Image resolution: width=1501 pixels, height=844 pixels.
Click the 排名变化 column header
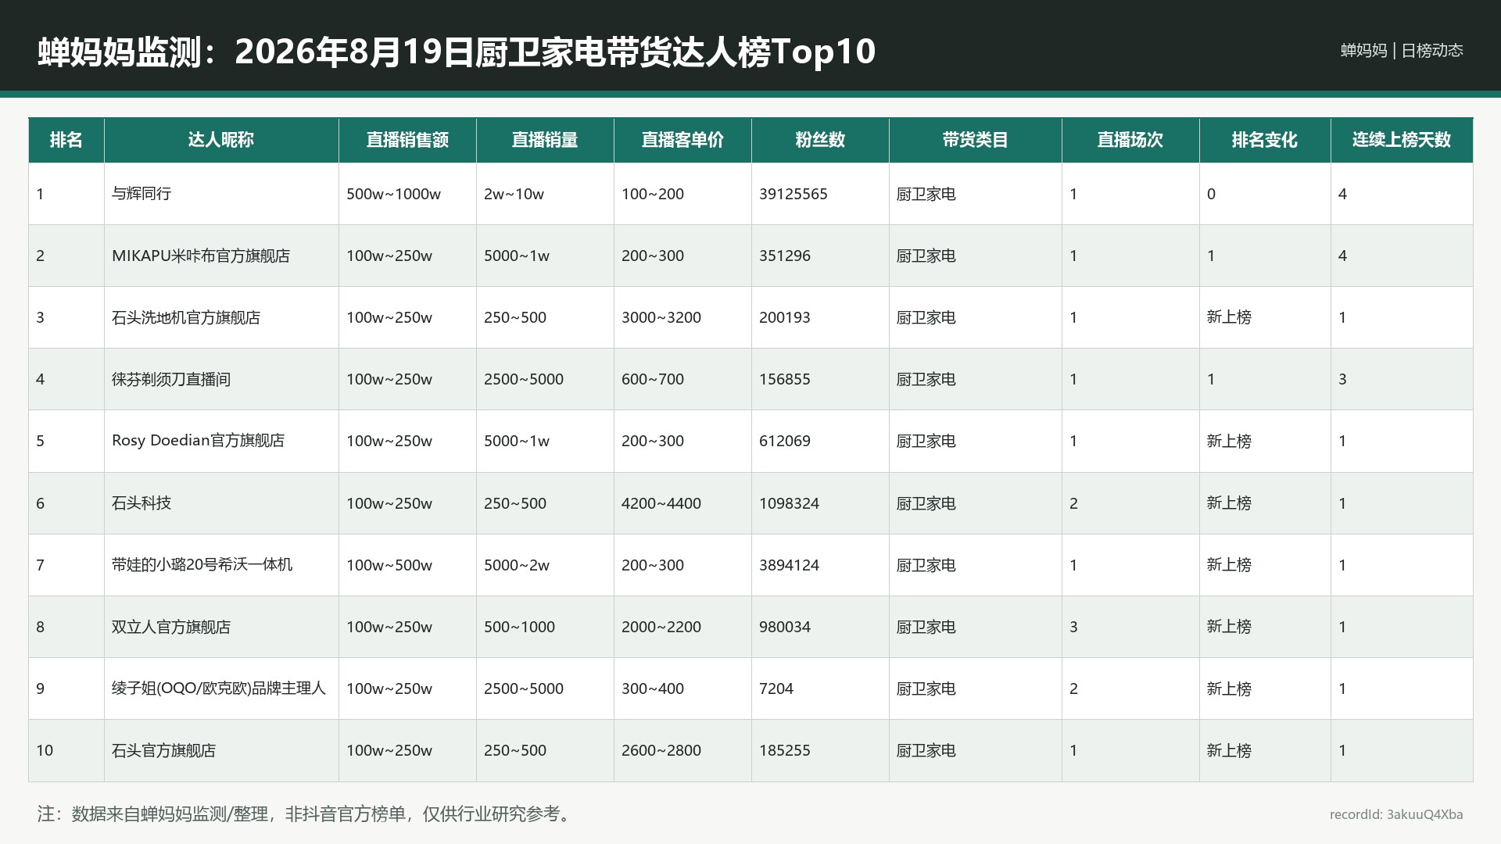[1265, 140]
